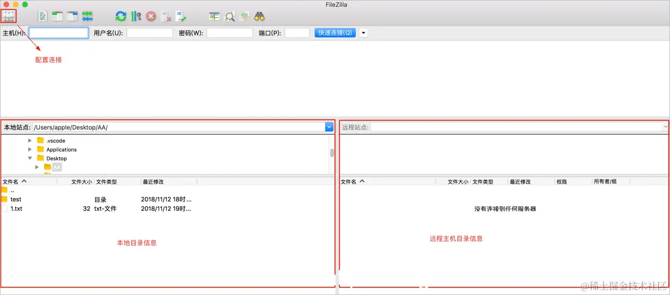Open the remote site path dropdown
670x295 pixels.
[x=665, y=127]
